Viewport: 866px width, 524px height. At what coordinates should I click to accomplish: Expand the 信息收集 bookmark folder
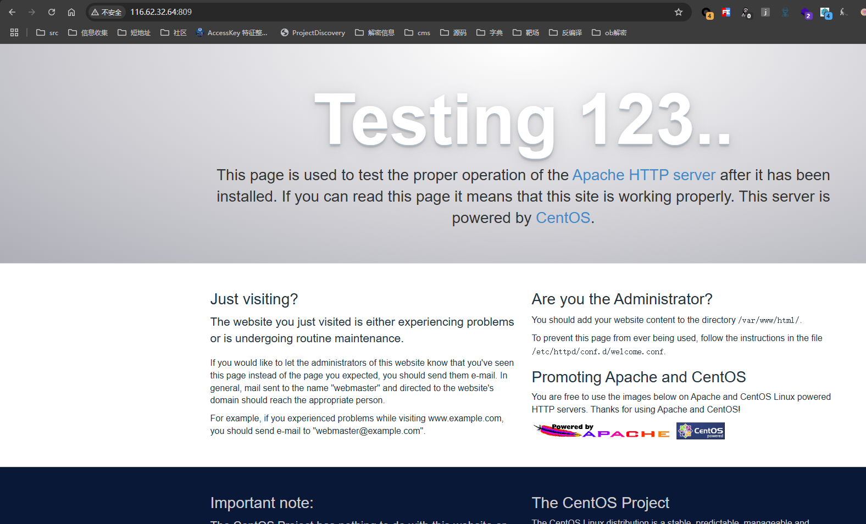point(88,32)
